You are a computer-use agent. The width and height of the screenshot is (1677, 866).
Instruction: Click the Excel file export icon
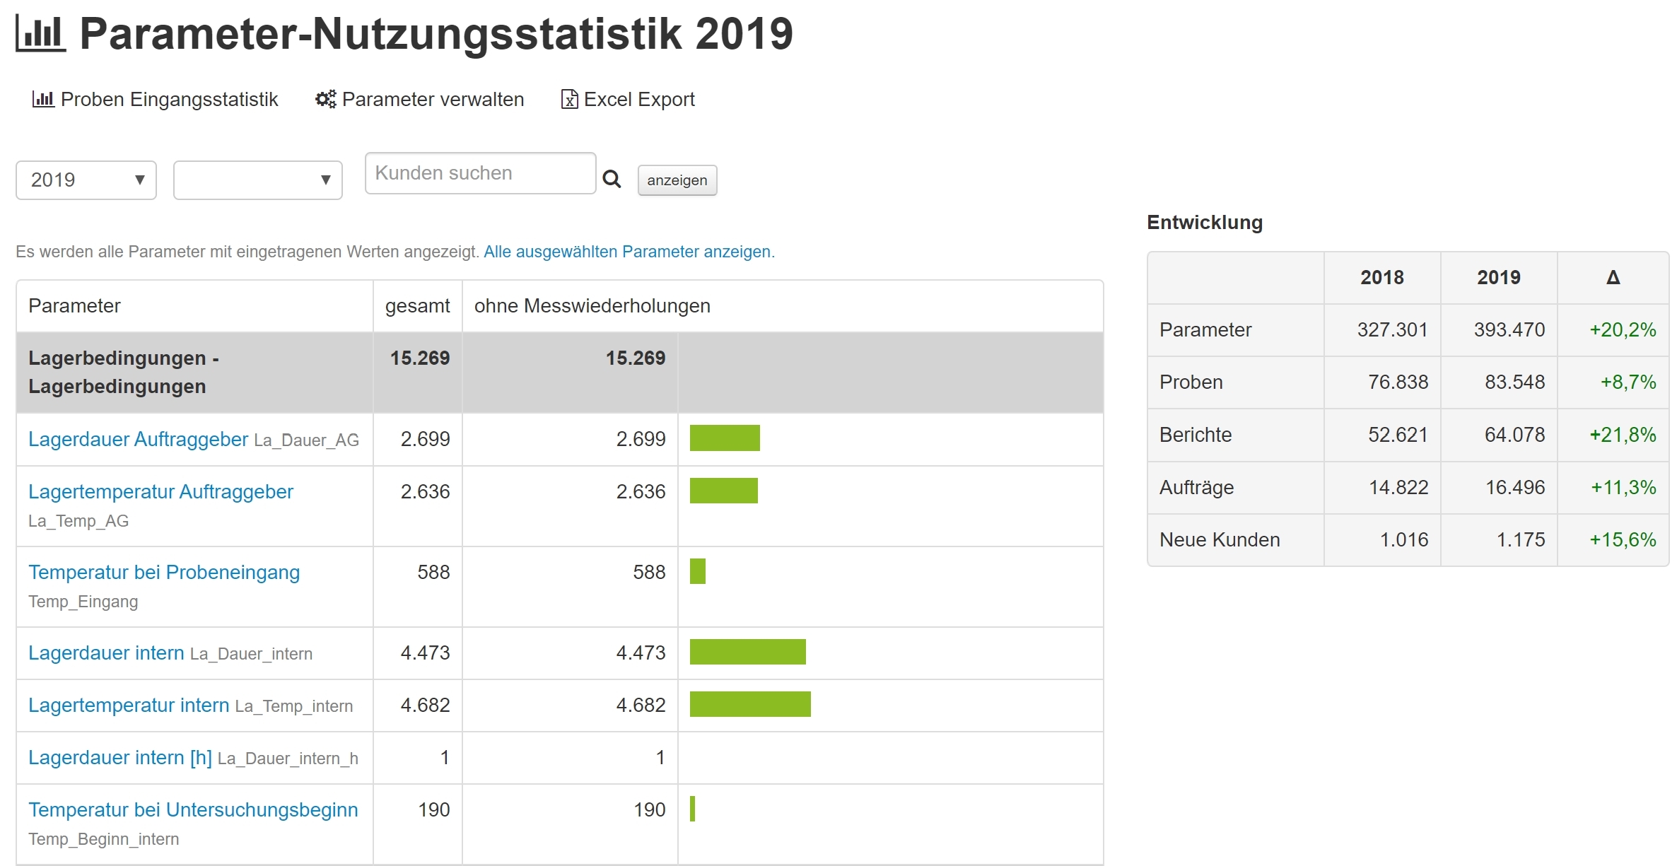(x=569, y=99)
